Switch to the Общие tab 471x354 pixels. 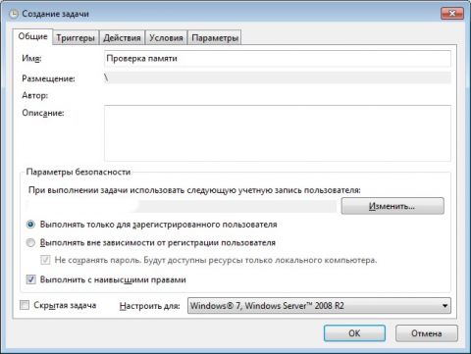point(32,36)
